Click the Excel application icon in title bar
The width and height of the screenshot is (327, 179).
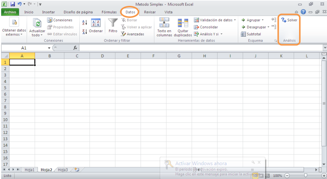click(x=4, y=4)
